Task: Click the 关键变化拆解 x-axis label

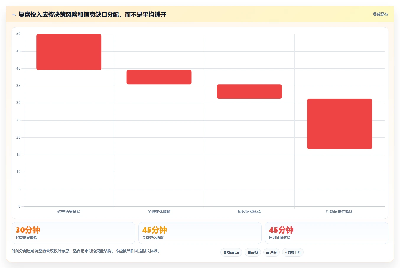Action: click(x=159, y=212)
